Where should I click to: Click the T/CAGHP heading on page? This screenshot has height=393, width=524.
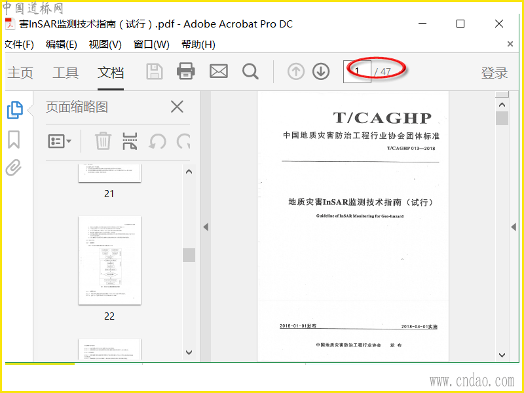tap(383, 118)
